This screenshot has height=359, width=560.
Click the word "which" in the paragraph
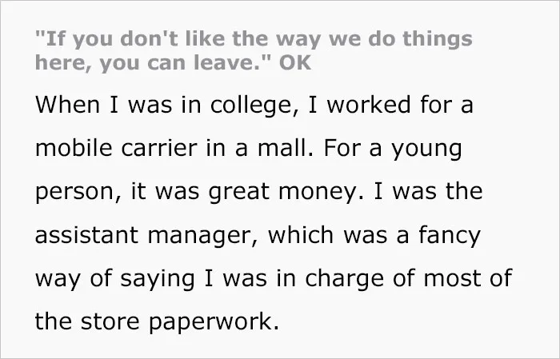coord(301,236)
